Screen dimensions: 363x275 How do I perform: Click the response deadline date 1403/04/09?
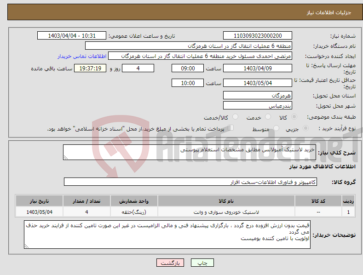(x=258, y=68)
